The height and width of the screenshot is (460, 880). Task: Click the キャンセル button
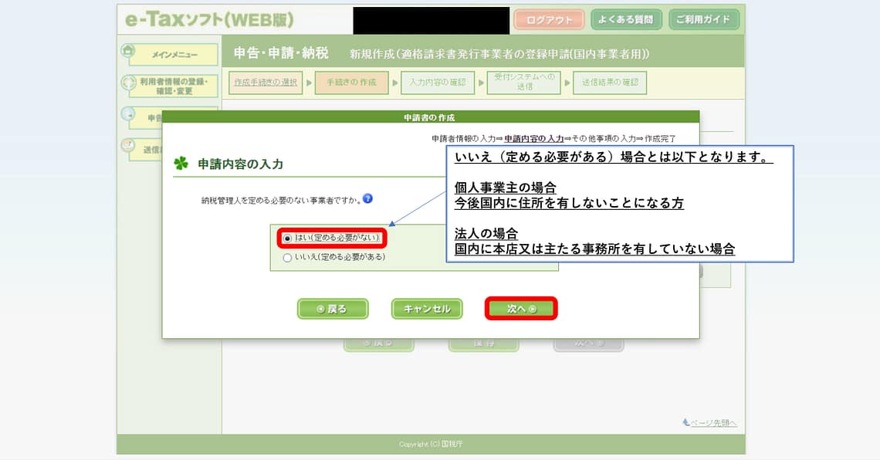coord(427,309)
